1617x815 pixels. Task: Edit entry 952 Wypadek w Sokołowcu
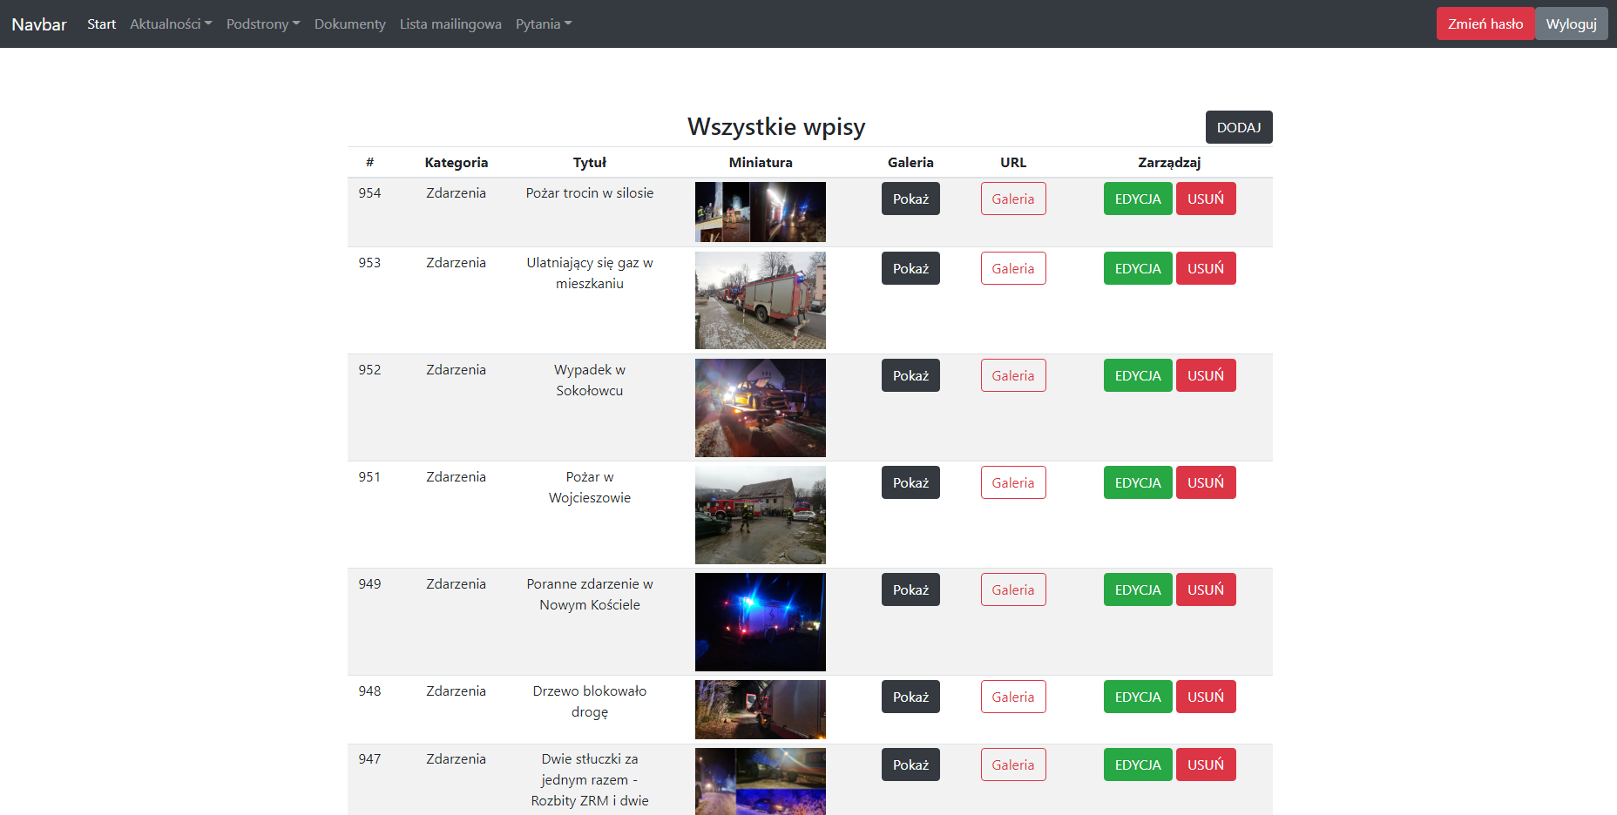(1138, 375)
